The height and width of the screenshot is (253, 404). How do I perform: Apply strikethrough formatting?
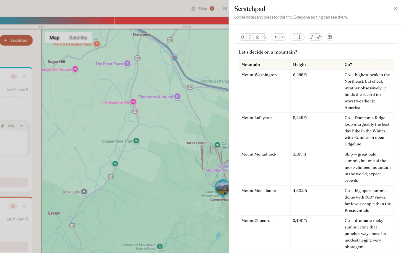click(265, 37)
